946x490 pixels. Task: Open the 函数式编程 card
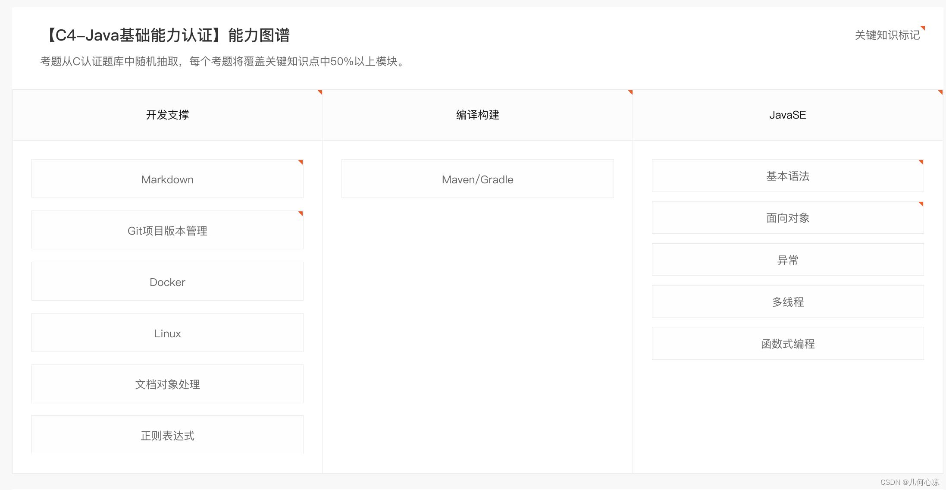coord(788,344)
